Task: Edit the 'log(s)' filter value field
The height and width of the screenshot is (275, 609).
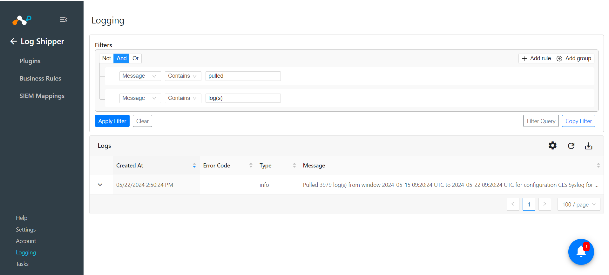Action: (243, 98)
